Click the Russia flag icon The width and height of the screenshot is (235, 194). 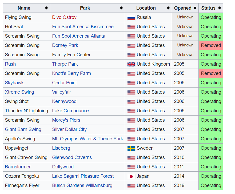click(131, 18)
